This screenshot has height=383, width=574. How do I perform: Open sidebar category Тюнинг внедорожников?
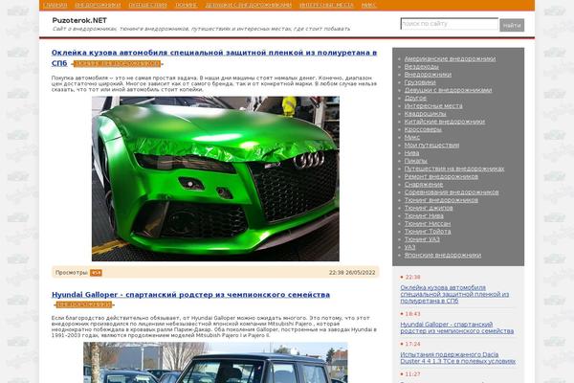441,200
